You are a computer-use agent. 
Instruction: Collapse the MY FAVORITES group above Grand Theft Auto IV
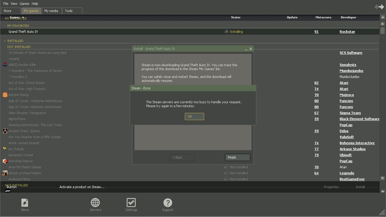coord(5,26)
